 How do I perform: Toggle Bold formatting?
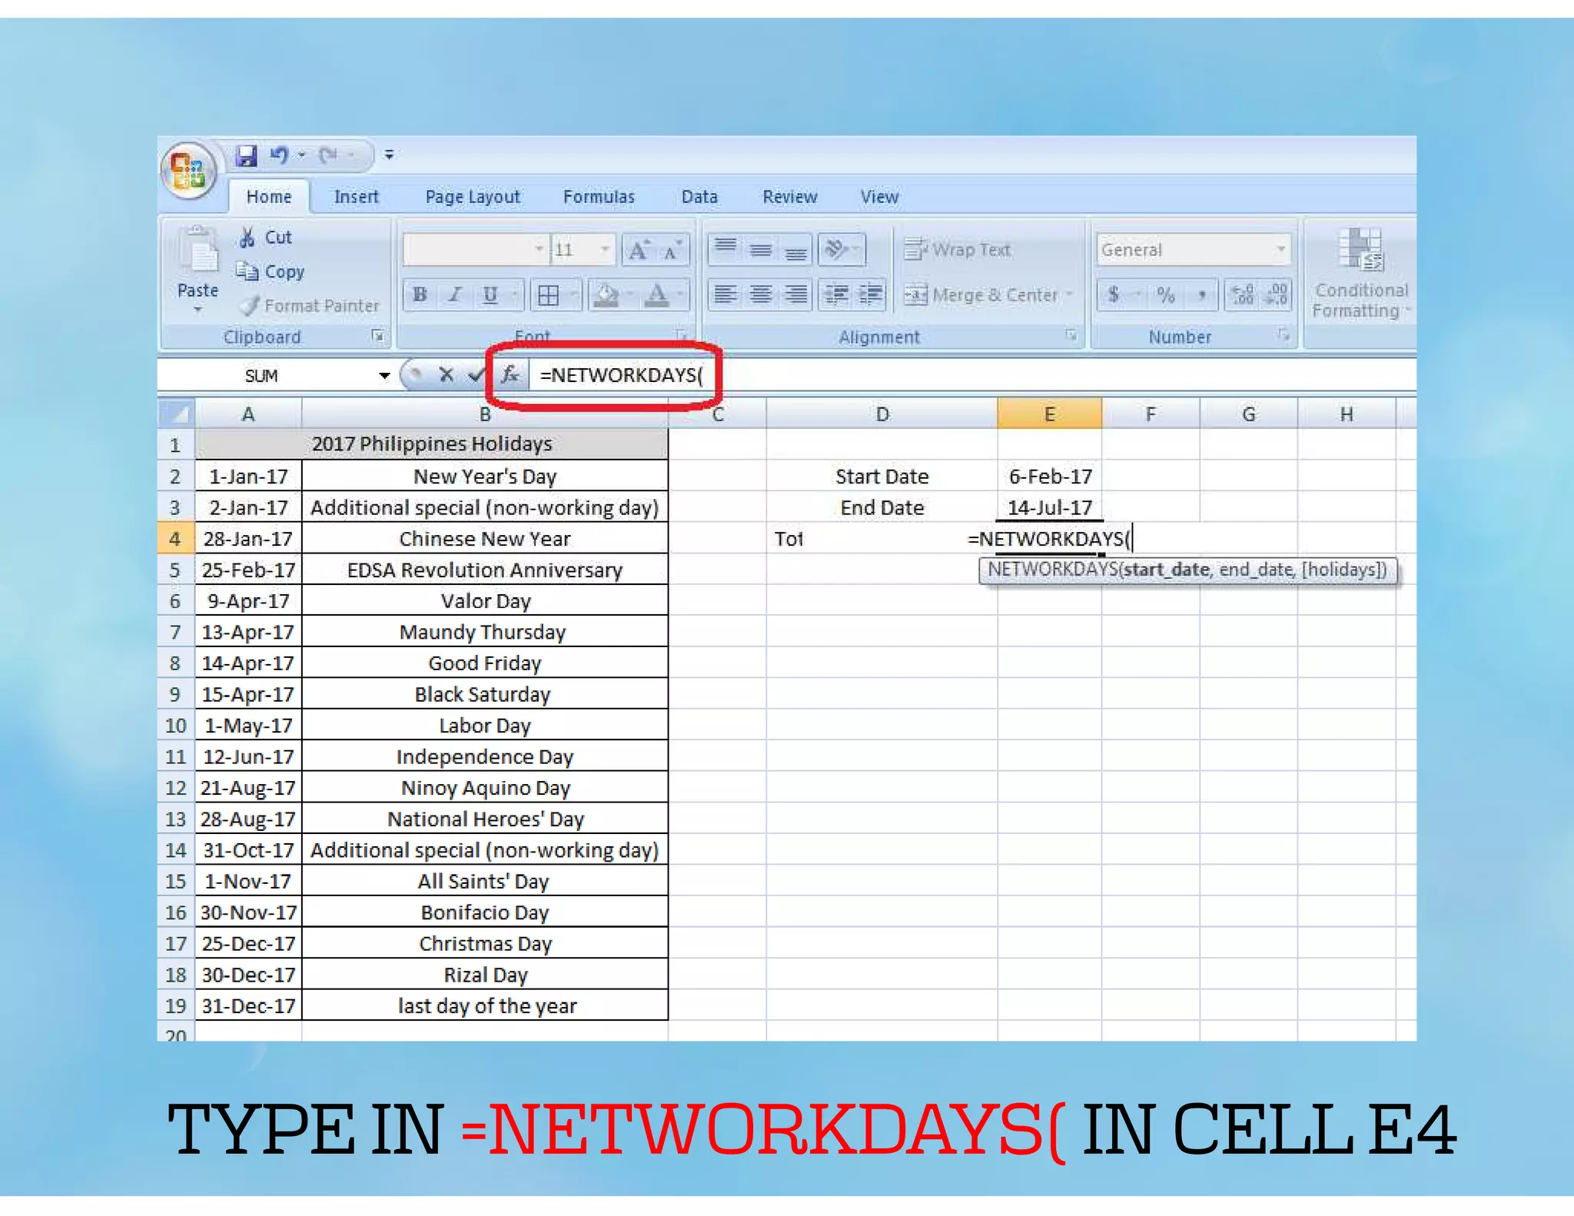click(420, 295)
